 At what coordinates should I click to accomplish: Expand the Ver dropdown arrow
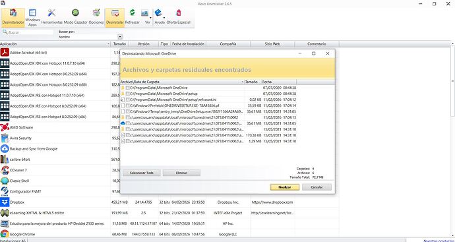click(x=150, y=18)
